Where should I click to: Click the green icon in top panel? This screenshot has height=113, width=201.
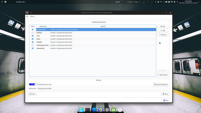pyautogui.click(x=5, y=2)
